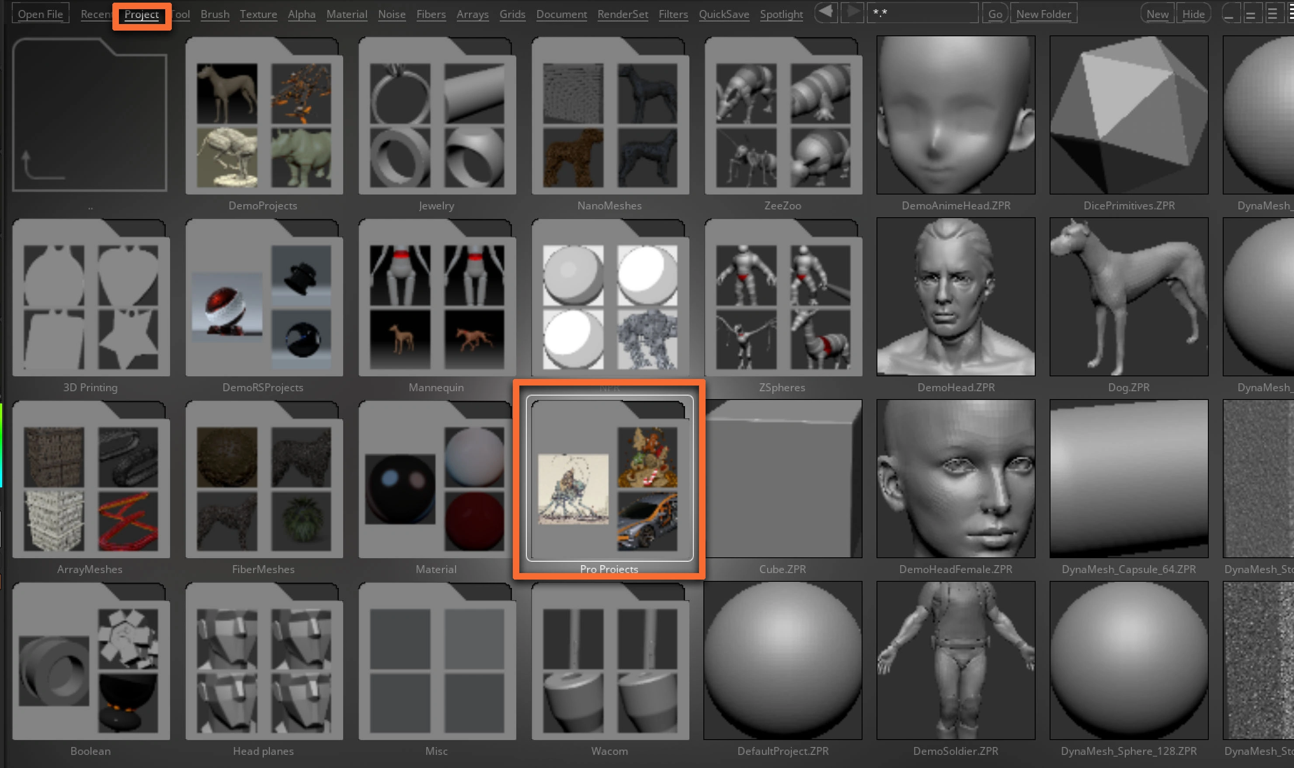Open the Material folder in the grid

(x=437, y=479)
